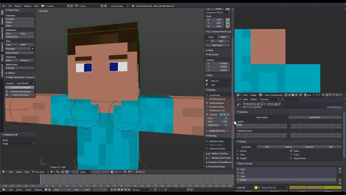
Task: Enable World Background checkbox
Action: click(x=207, y=99)
